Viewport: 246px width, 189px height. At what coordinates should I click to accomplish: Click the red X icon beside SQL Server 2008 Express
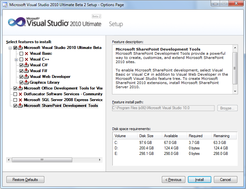point(21,100)
